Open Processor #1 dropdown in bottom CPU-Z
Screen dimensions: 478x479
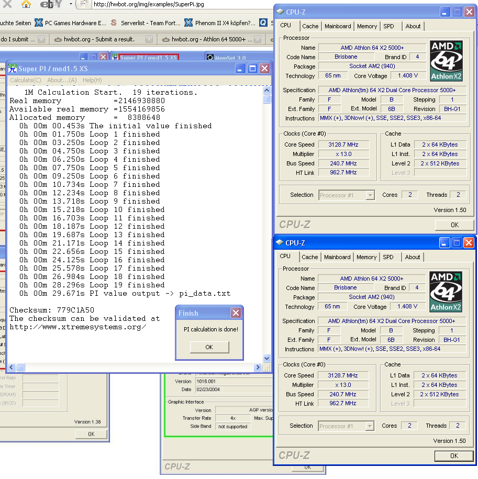370,426
